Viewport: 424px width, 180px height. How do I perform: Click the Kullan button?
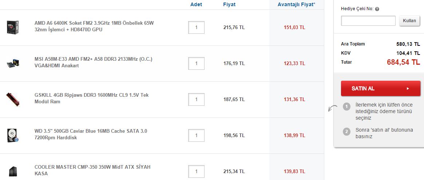(x=409, y=21)
